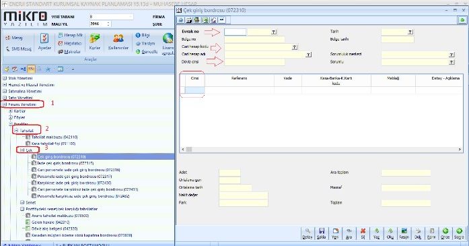Screen dimensions: 469x246
Task: Click the Belge no input field
Action: coord(254,39)
